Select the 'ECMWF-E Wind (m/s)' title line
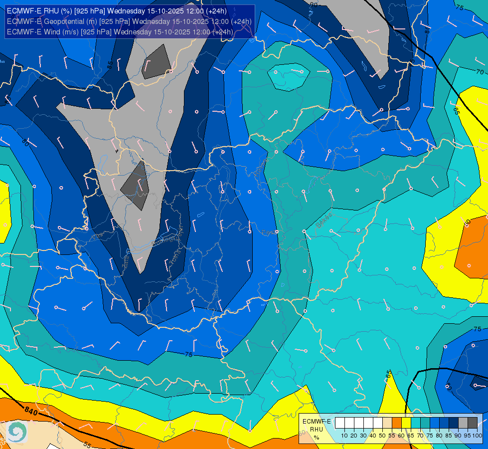 point(120,32)
